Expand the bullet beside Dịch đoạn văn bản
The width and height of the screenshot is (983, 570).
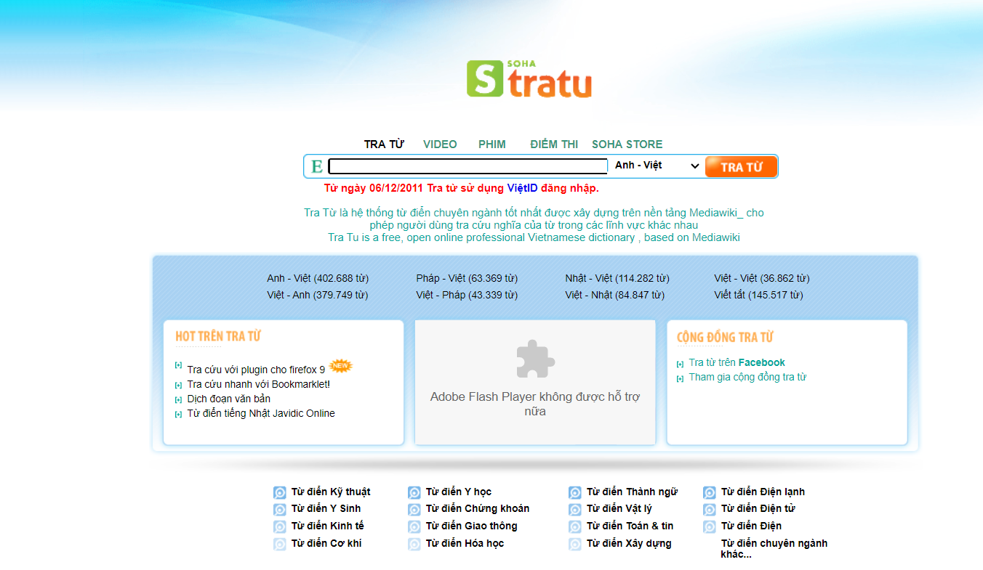[x=179, y=399]
